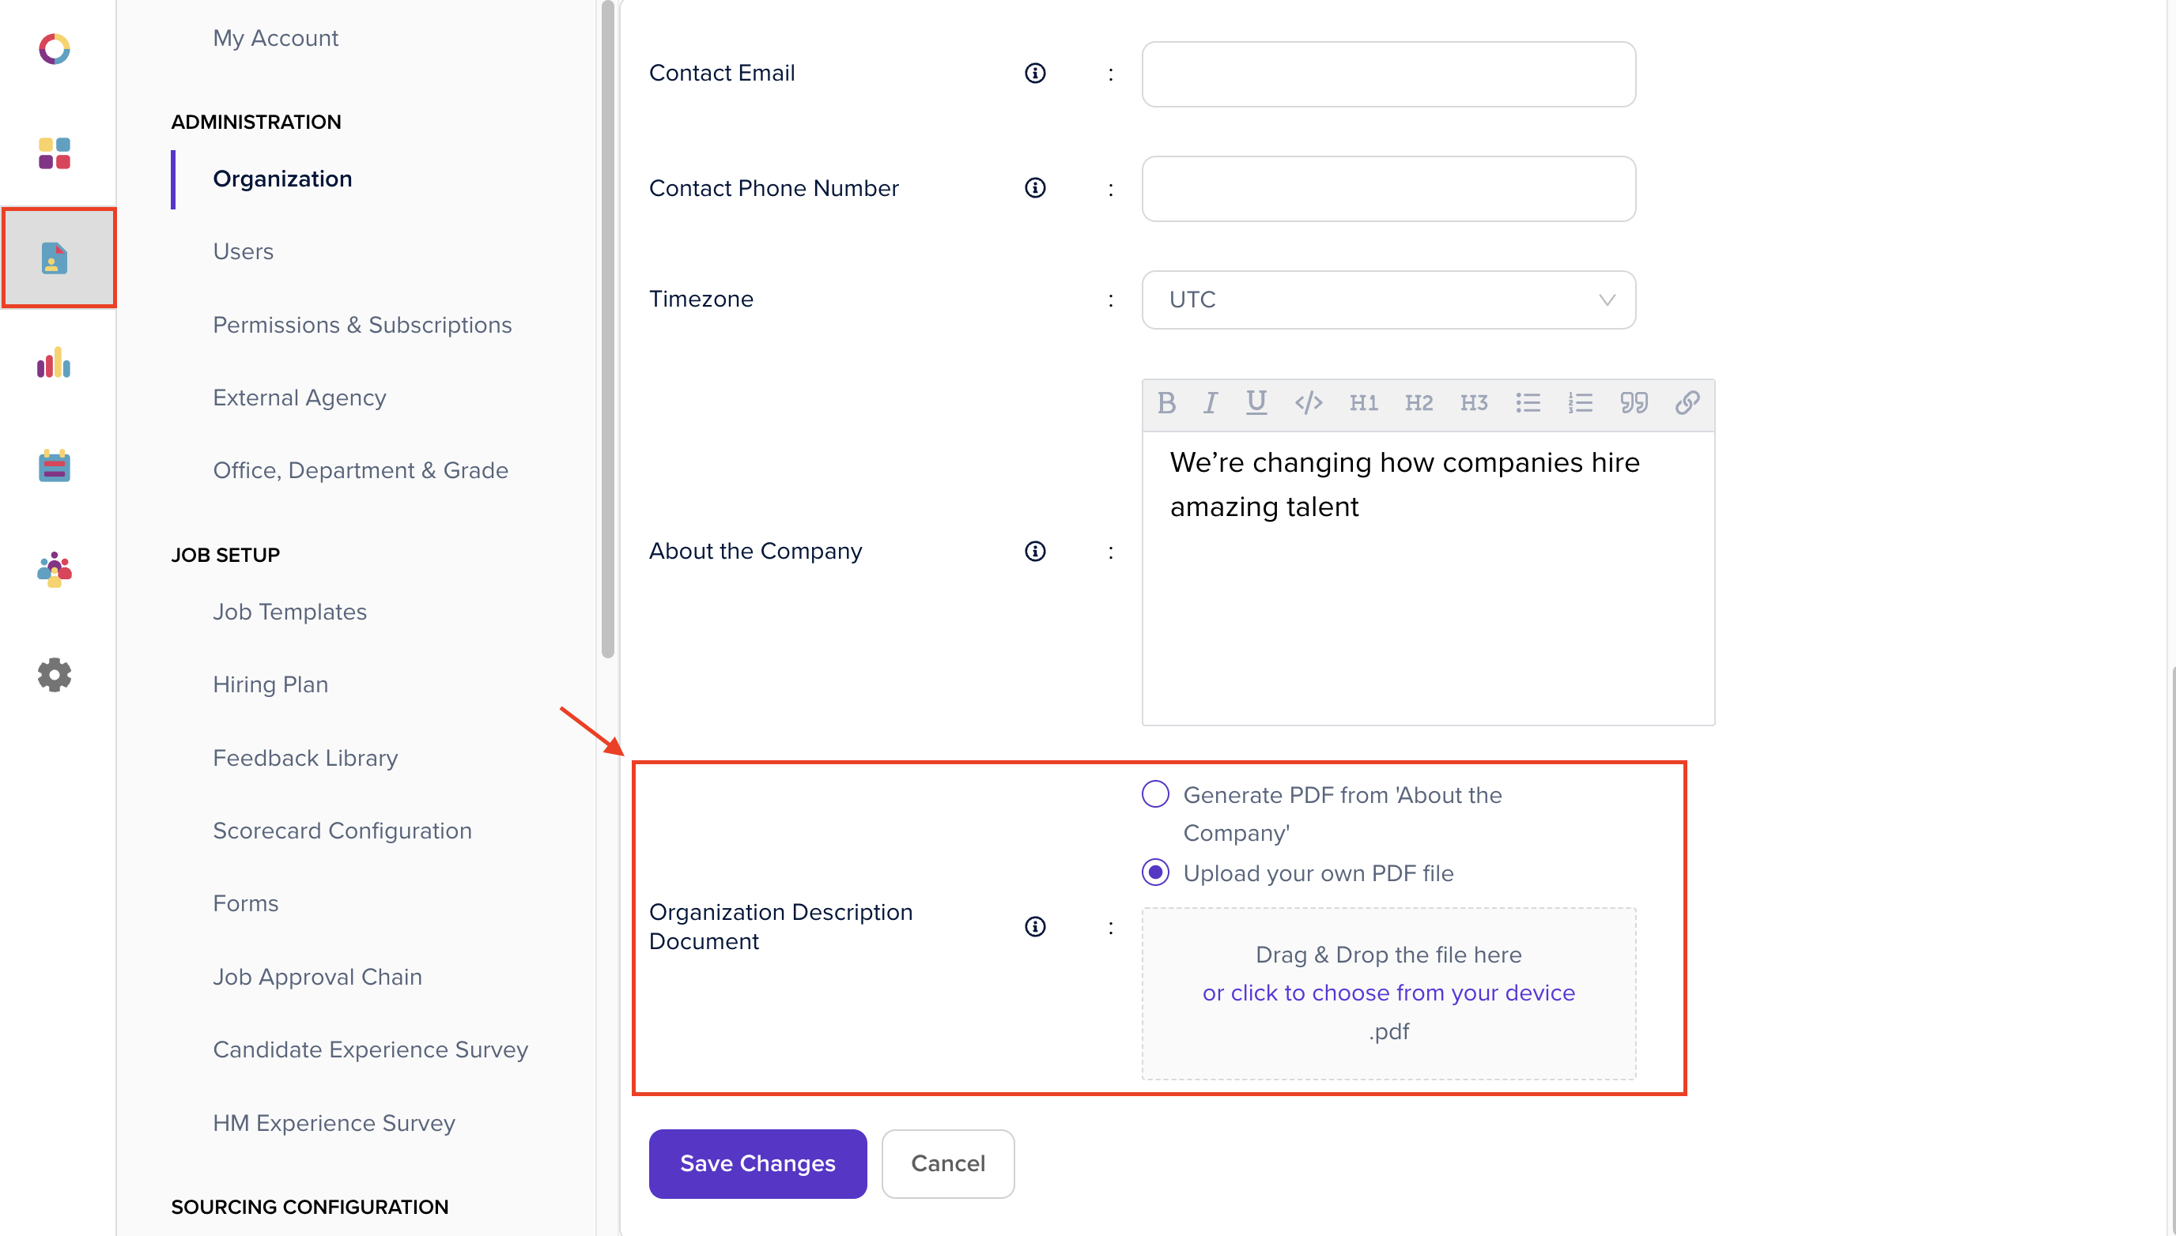The width and height of the screenshot is (2176, 1236).
Task: Show info for Organization Description Document
Action: coord(1034,926)
